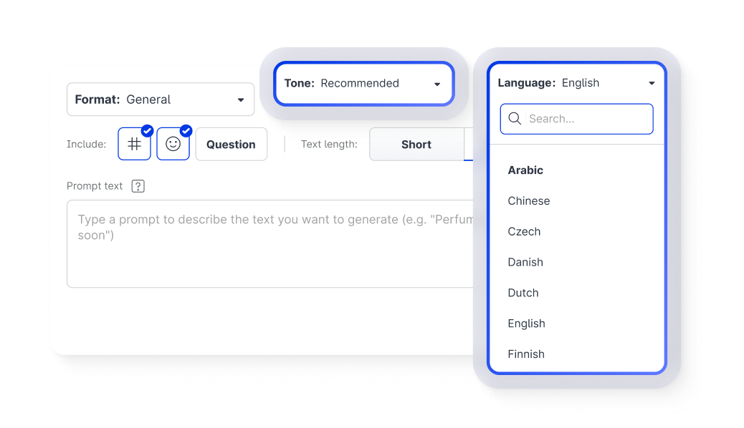This screenshot has width=744, height=428.
Task: Collapse the Language dropdown
Action: click(576, 83)
